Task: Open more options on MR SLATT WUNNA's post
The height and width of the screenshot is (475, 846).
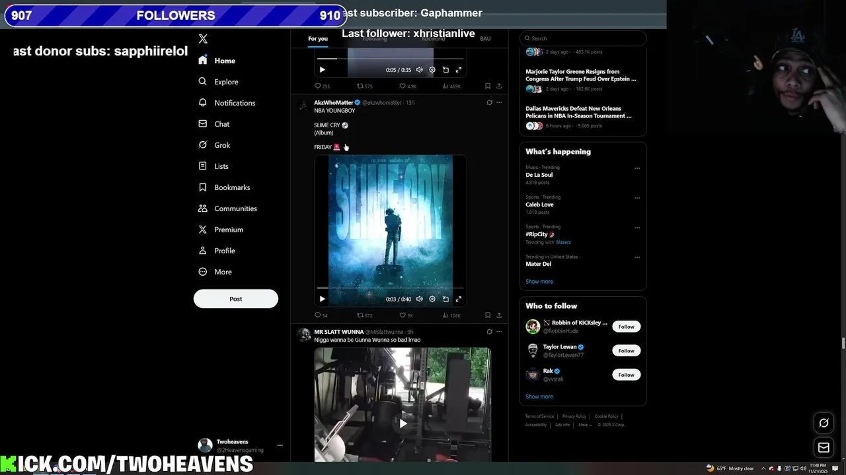Action: 499,332
